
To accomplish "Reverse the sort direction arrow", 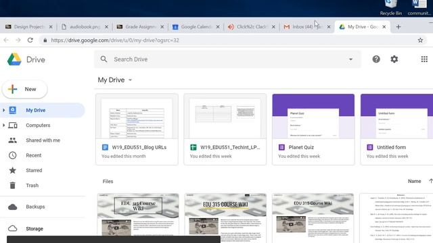I will click(430, 181).
